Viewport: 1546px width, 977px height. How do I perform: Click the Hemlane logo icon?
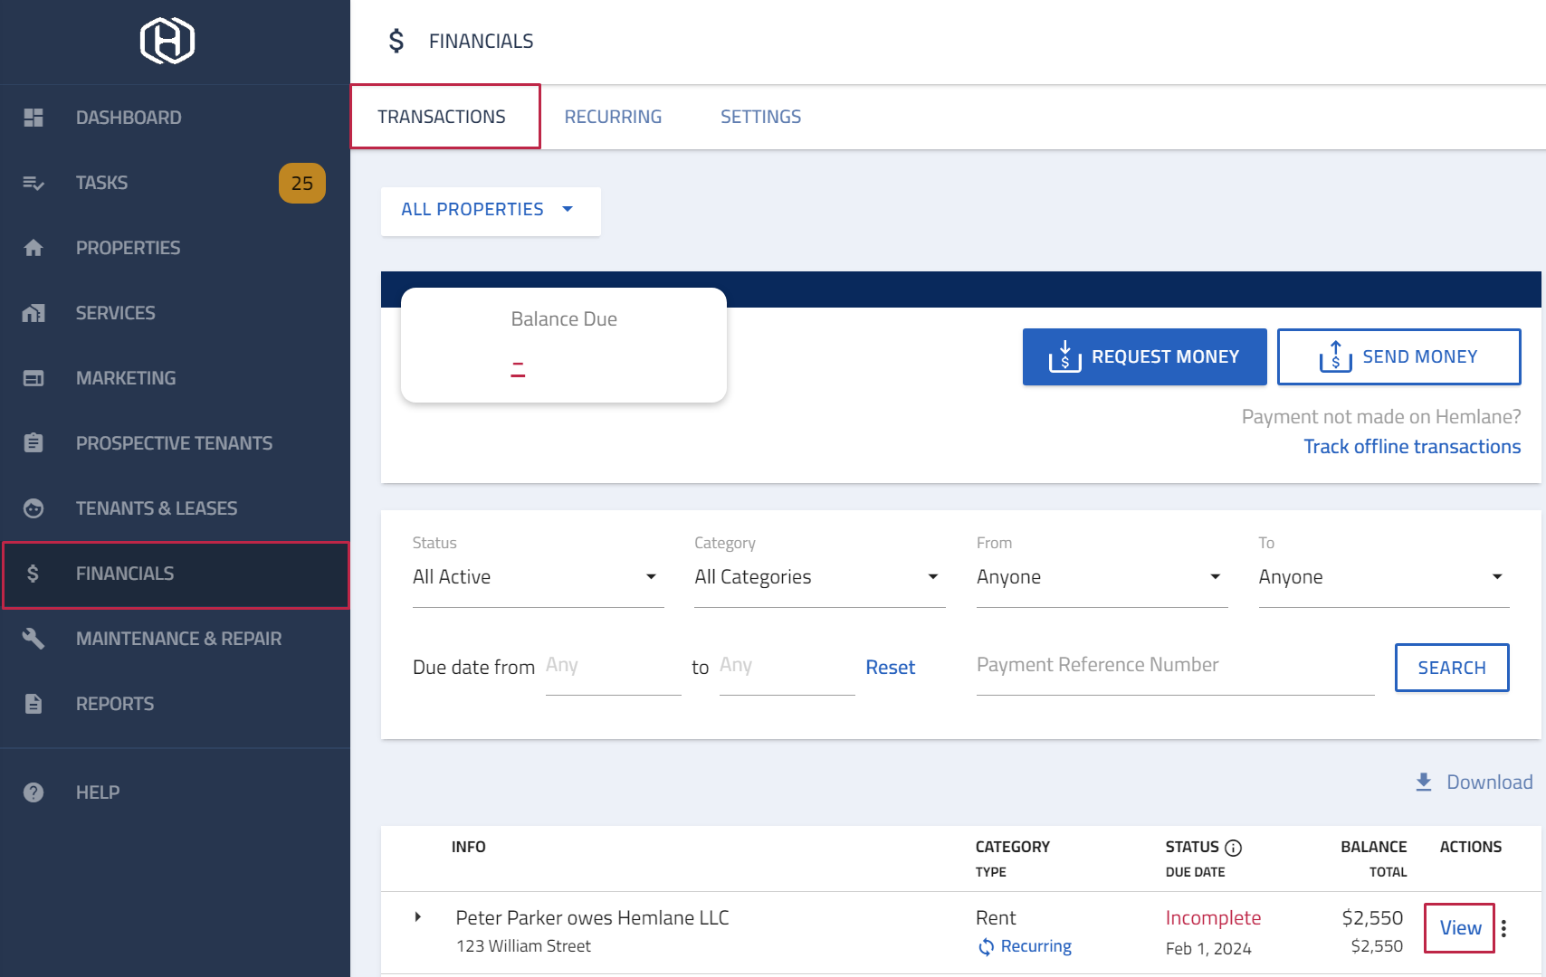tap(167, 41)
